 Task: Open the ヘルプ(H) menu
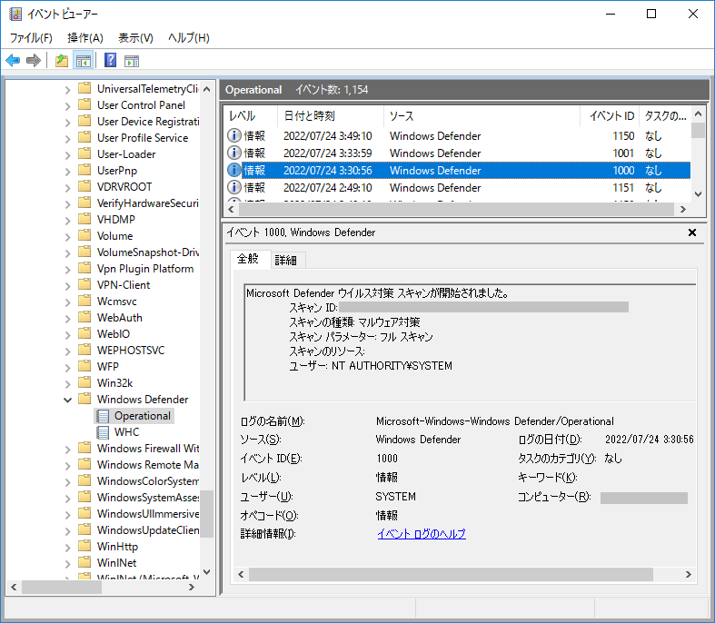click(x=189, y=38)
